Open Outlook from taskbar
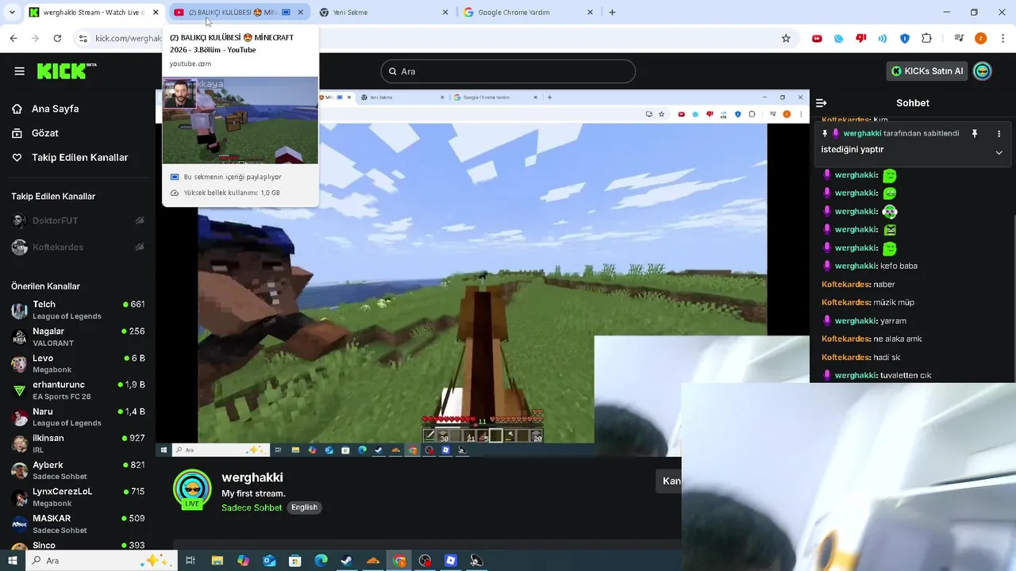 [x=269, y=561]
